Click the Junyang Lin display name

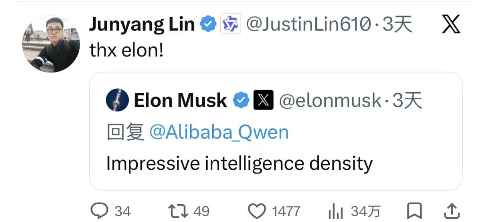click(141, 24)
